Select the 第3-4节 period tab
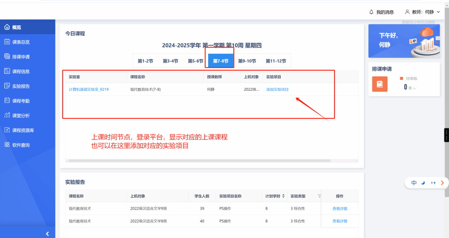The width and height of the screenshot is (449, 238). (170, 61)
